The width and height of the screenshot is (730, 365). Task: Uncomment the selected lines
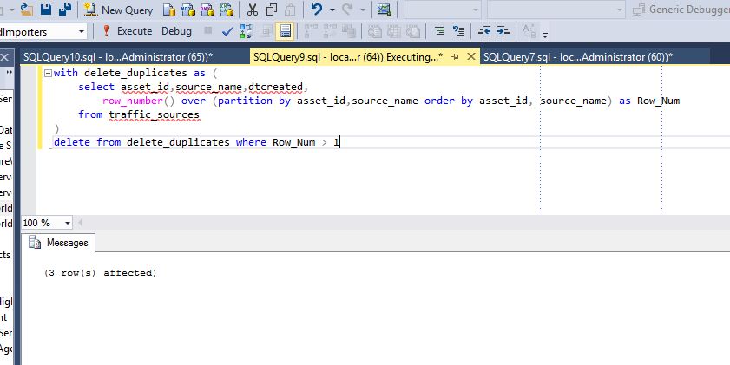click(458, 31)
